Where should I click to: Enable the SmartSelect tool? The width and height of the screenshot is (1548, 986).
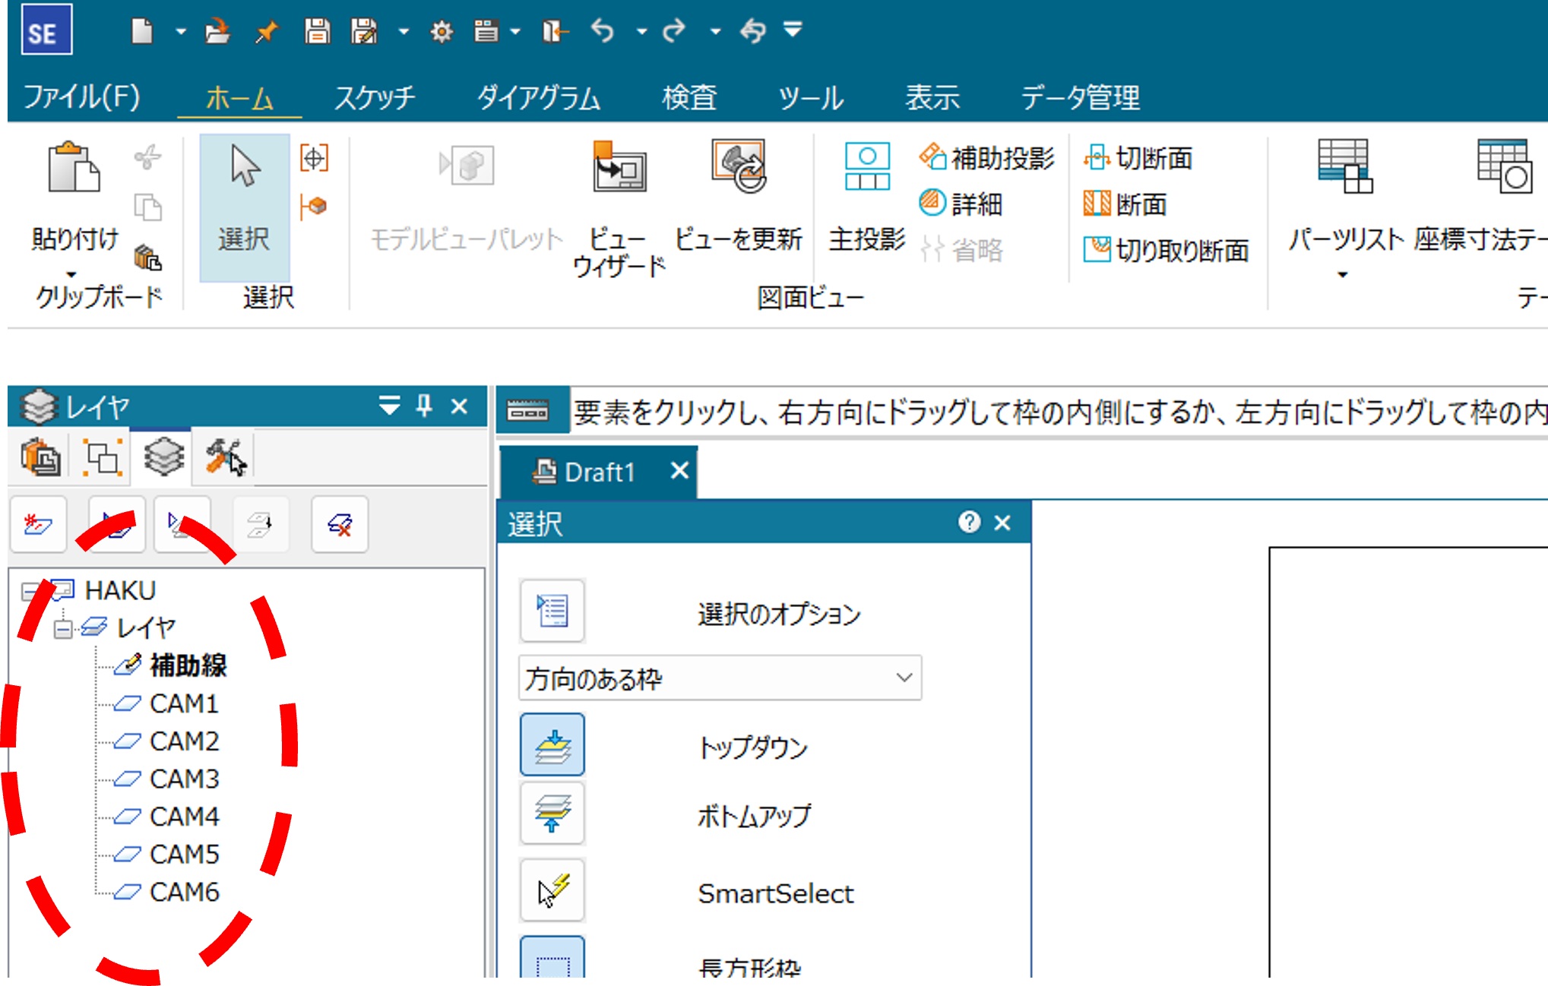click(552, 890)
